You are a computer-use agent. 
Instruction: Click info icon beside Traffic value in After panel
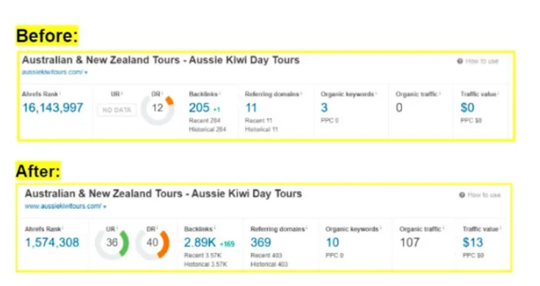(x=500, y=228)
